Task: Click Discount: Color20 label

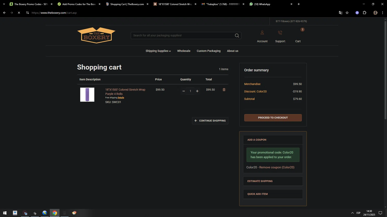Action: [x=255, y=92]
